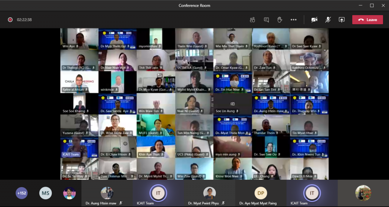Open the more actions ellipsis menu
The height and width of the screenshot is (207, 389).
tap(293, 20)
